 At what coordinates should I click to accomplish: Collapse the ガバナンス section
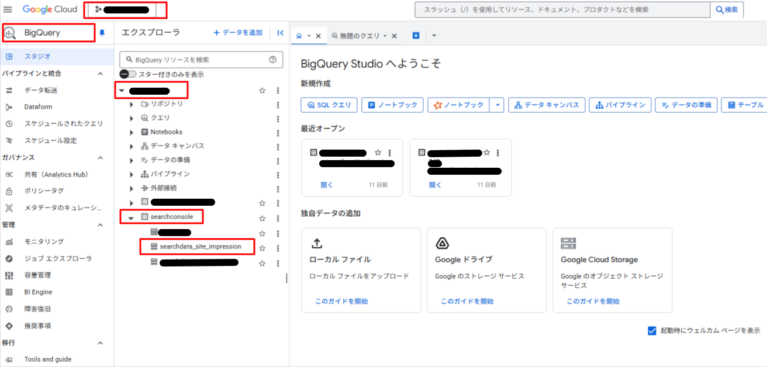100,158
